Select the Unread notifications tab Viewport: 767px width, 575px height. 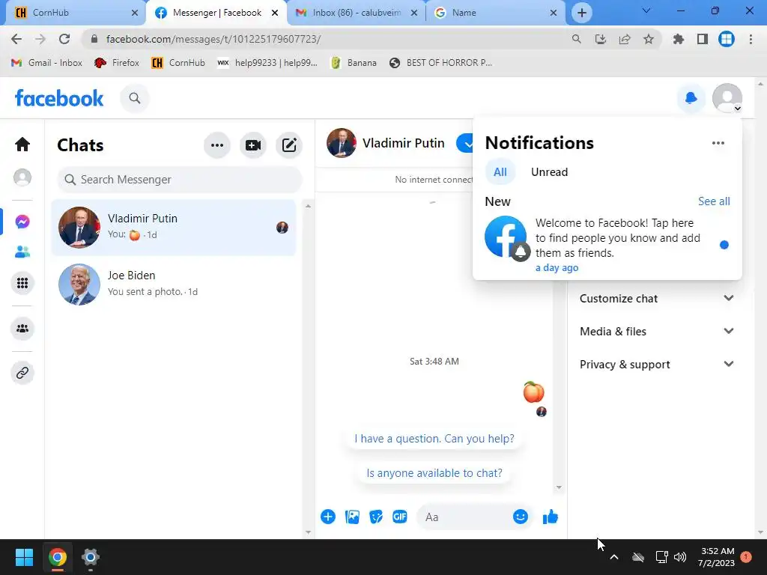click(x=549, y=172)
